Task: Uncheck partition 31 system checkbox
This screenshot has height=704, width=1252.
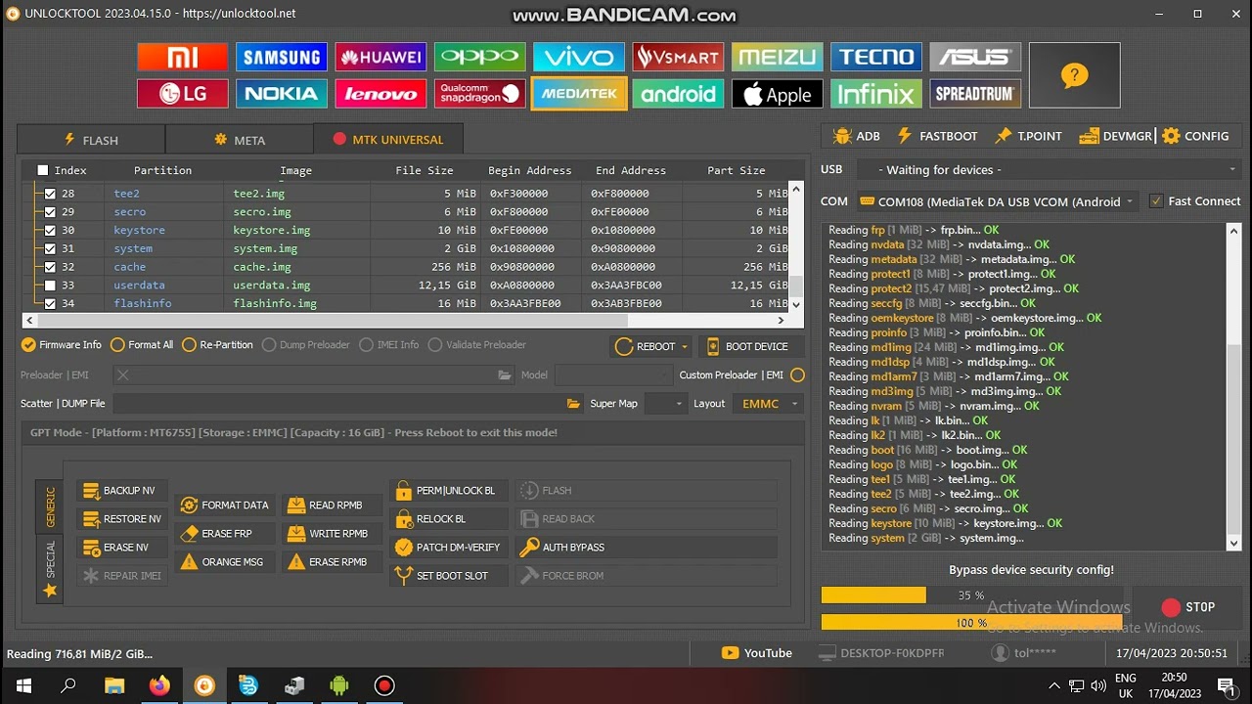Action: point(50,249)
